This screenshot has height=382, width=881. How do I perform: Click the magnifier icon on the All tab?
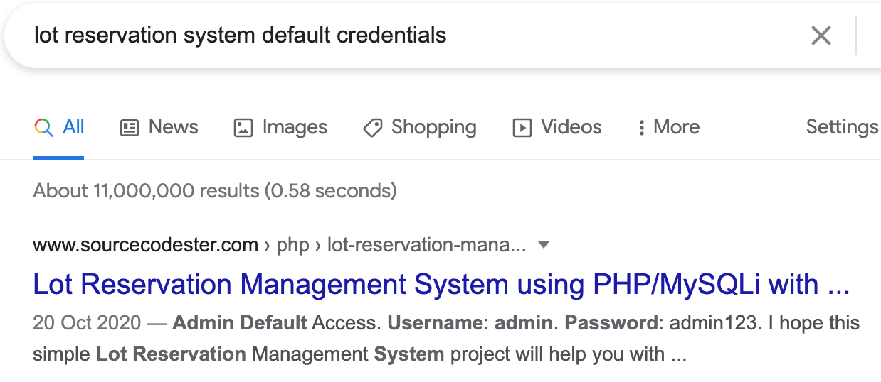(43, 128)
